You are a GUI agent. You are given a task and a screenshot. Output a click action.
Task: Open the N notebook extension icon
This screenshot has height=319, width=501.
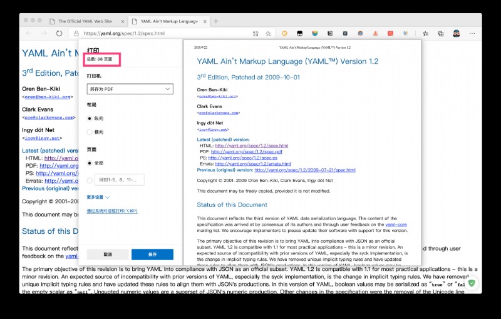coord(330,33)
